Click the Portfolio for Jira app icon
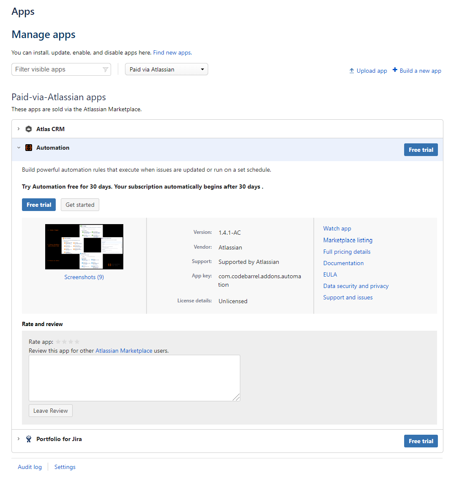The width and height of the screenshot is (451, 477). pos(29,439)
